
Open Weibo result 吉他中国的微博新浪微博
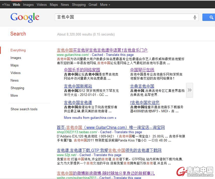click(x=106, y=173)
